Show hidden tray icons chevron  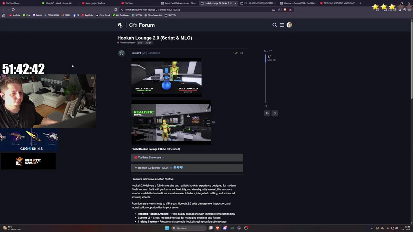pos(372,228)
